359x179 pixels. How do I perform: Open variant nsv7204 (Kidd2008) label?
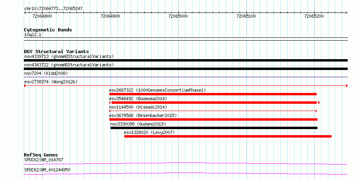click(46, 73)
